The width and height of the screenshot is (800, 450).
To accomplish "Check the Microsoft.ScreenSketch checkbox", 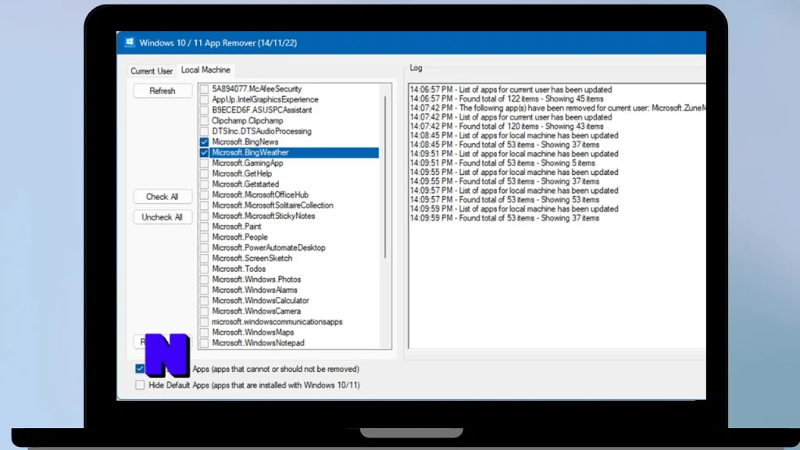I will click(x=204, y=258).
